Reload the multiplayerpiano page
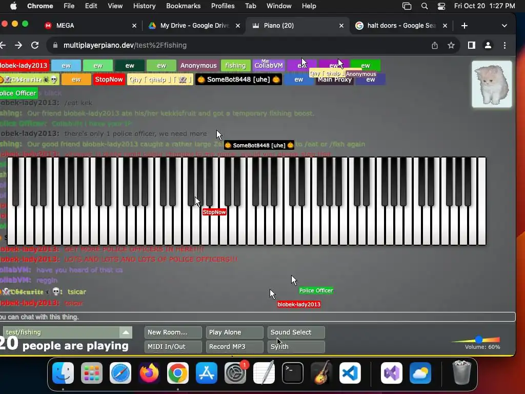 pos(35,45)
